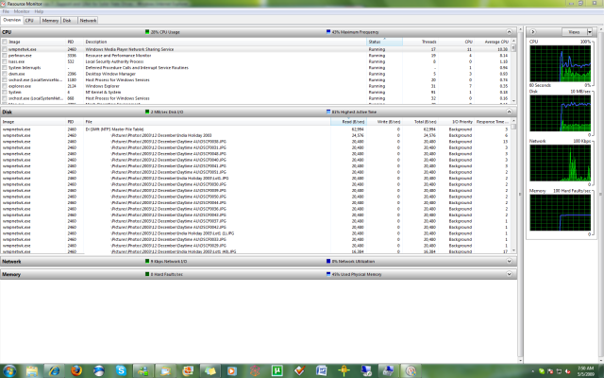Screen dimensions: 604x378
Task: Check the svchost.exe (LocalServiceNo...) checkbox
Action: [5, 80]
